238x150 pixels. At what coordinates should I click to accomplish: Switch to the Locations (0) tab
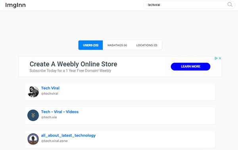(147, 45)
